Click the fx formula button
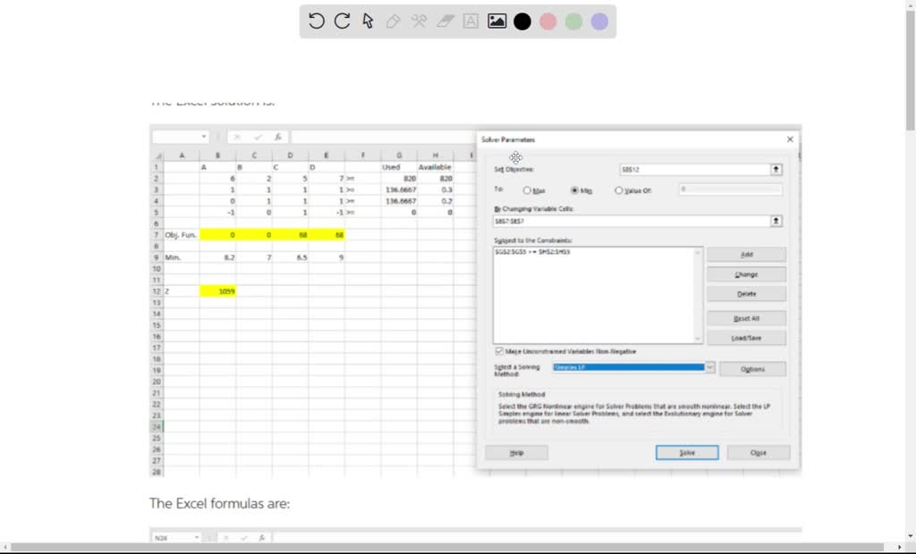 click(277, 136)
